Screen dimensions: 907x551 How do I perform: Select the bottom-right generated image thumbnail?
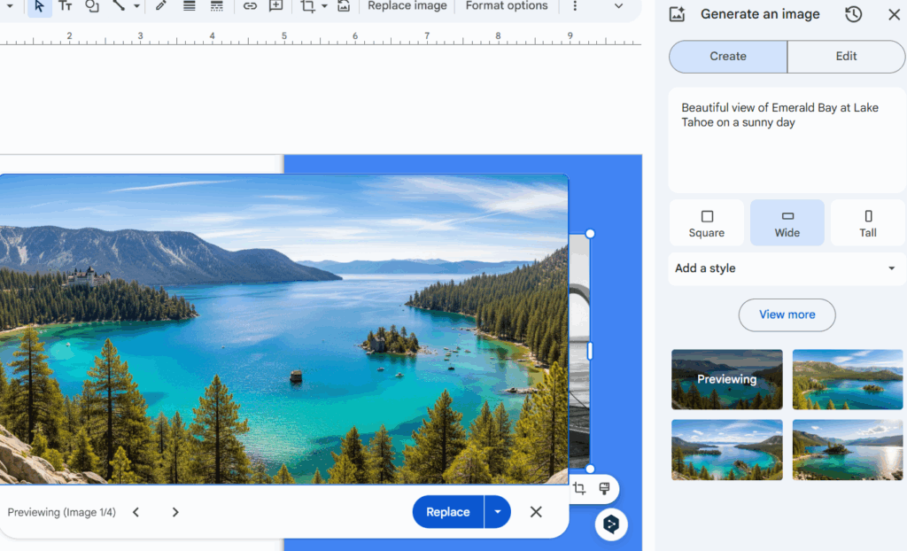coord(848,450)
